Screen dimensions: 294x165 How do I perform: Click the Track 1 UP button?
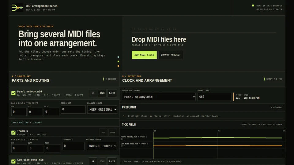coord(104,133)
